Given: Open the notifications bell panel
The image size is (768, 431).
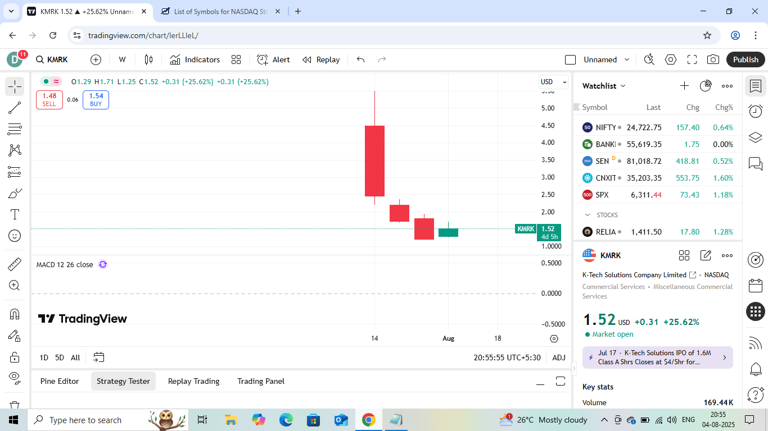Looking at the screenshot, I should 756,369.
